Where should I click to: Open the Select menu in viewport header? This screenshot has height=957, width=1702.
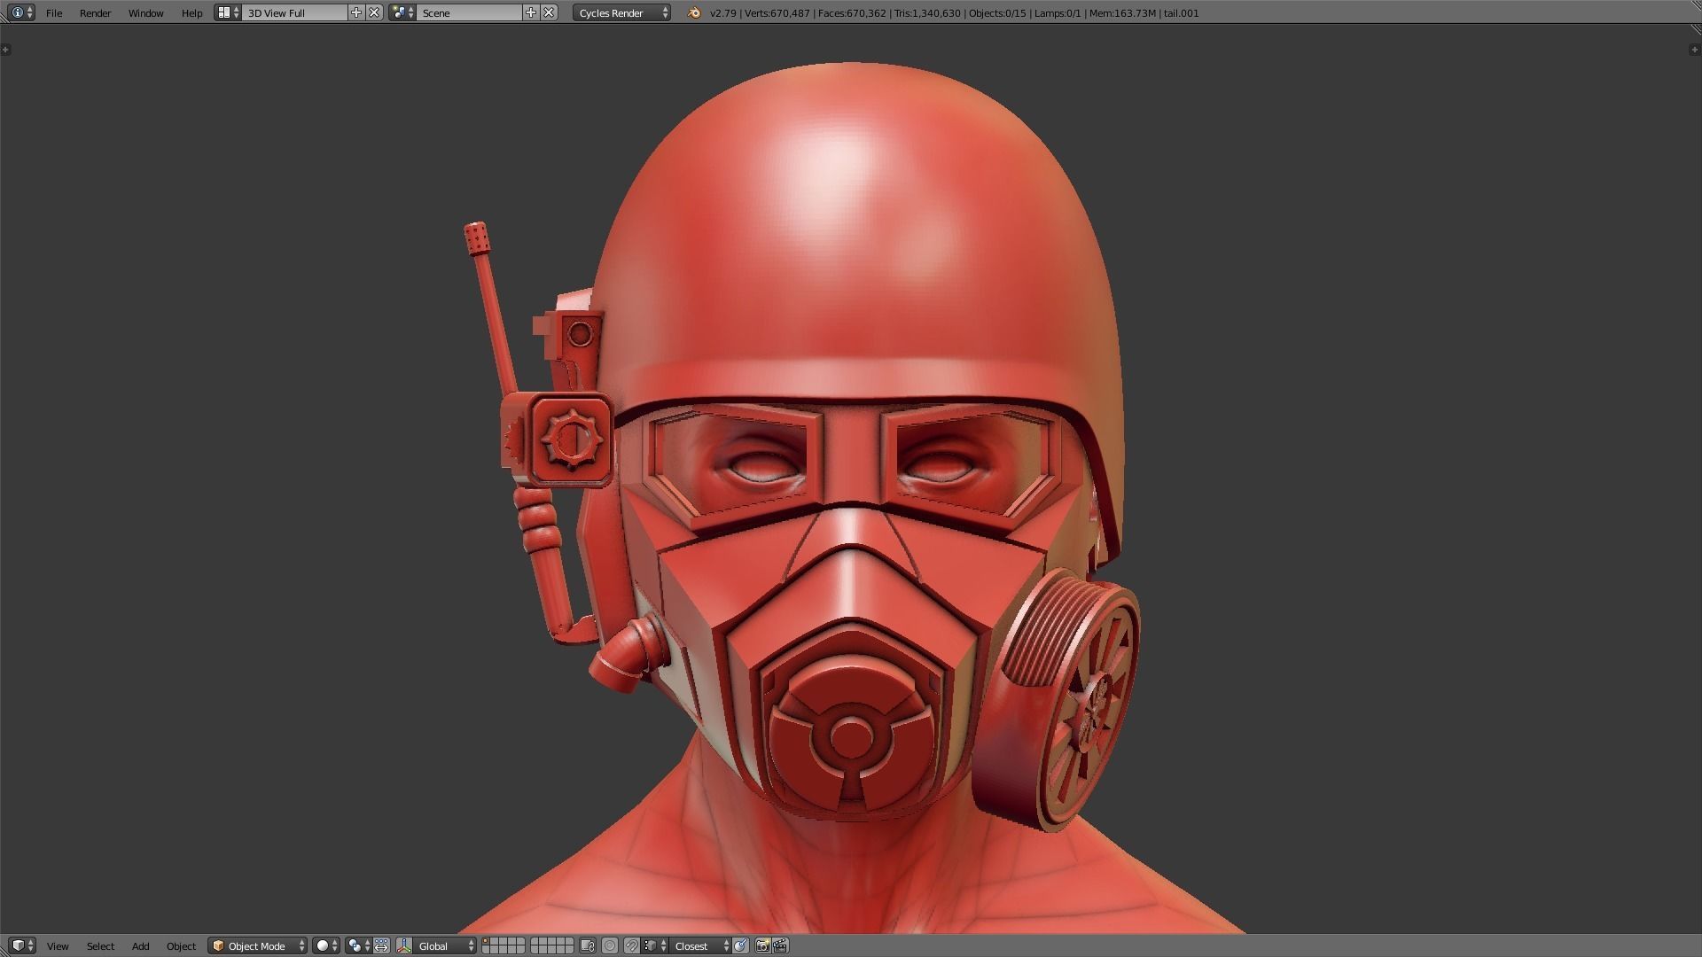tap(100, 945)
